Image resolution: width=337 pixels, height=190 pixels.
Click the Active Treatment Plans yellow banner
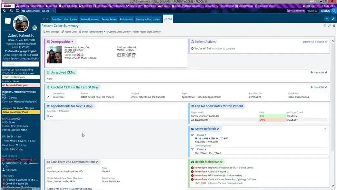pyautogui.click(x=20, y=112)
